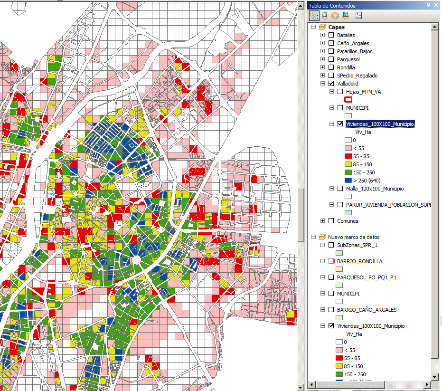
Task: Select the Rondilla layer name
Action: 346,67
